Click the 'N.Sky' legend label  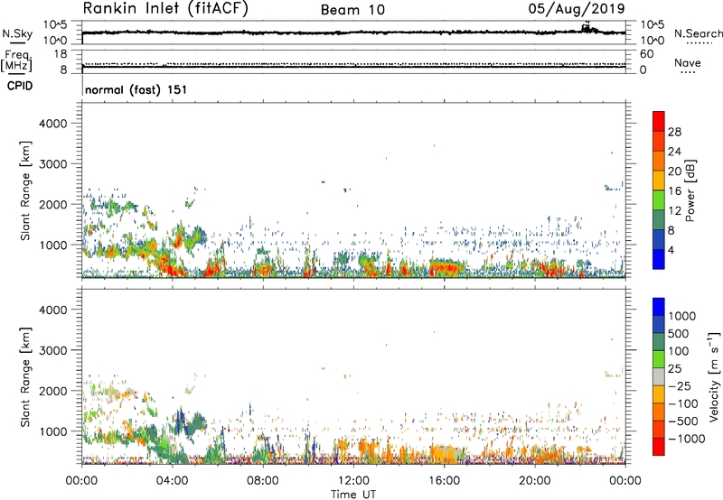pos(17,33)
